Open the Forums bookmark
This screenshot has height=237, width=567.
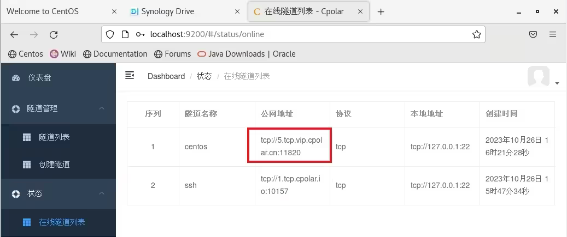[x=172, y=54]
